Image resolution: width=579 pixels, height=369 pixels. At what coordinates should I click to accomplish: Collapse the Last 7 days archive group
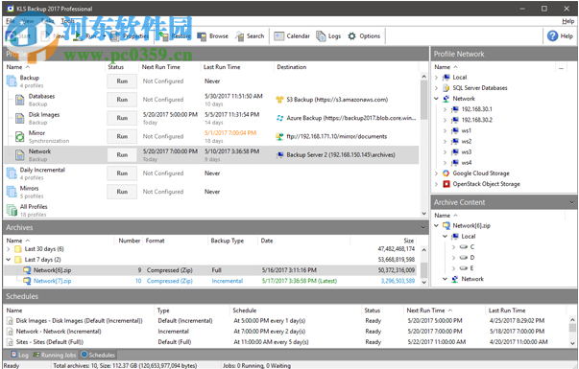8,260
